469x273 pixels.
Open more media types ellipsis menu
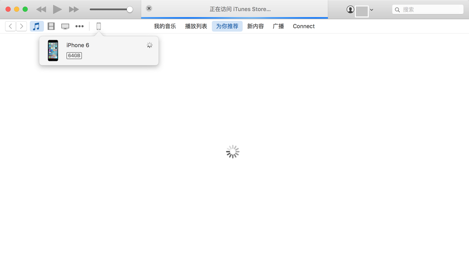click(x=80, y=26)
